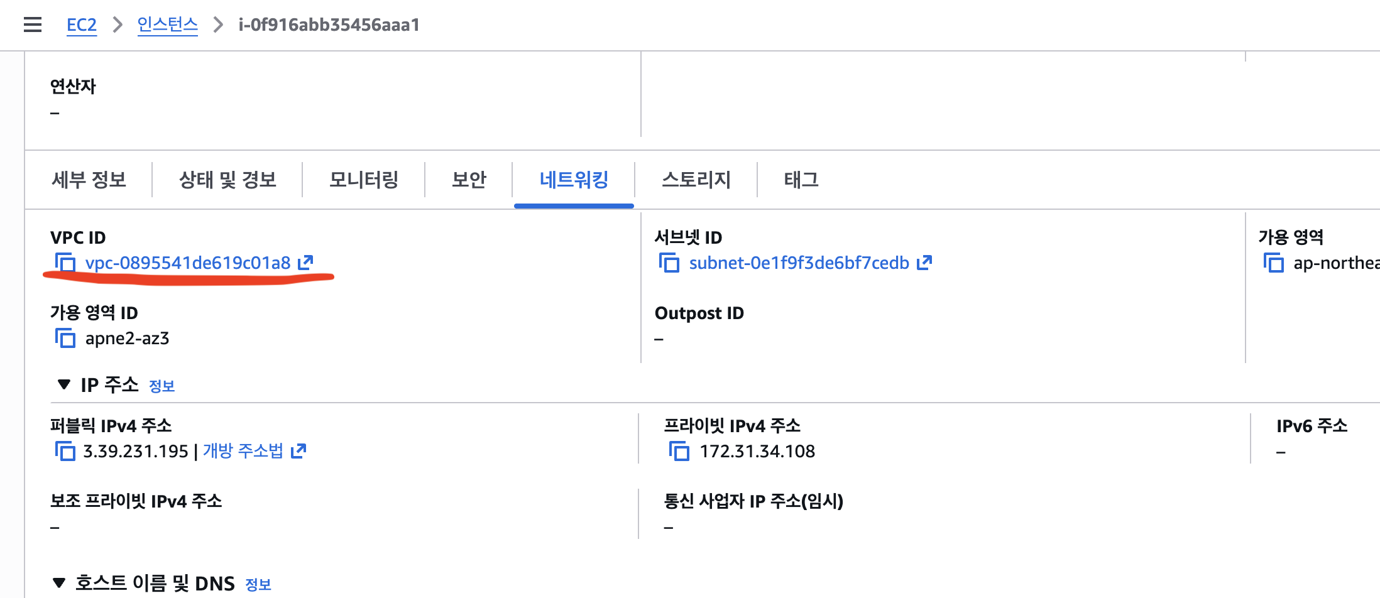Click external link icon beside subnet ID
The height and width of the screenshot is (598, 1380).
pos(924,262)
